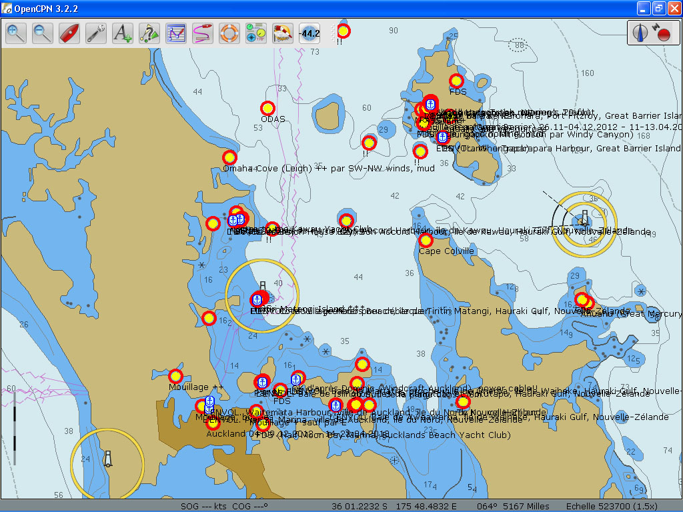Maximize the OpenCPN window
The height and width of the screenshot is (512, 683).
(x=658, y=8)
